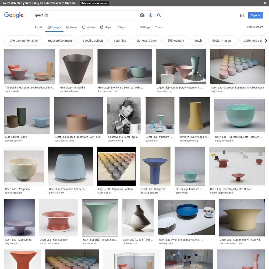Switch to the All results tab
Screen dimensions: 269x269
39,27
